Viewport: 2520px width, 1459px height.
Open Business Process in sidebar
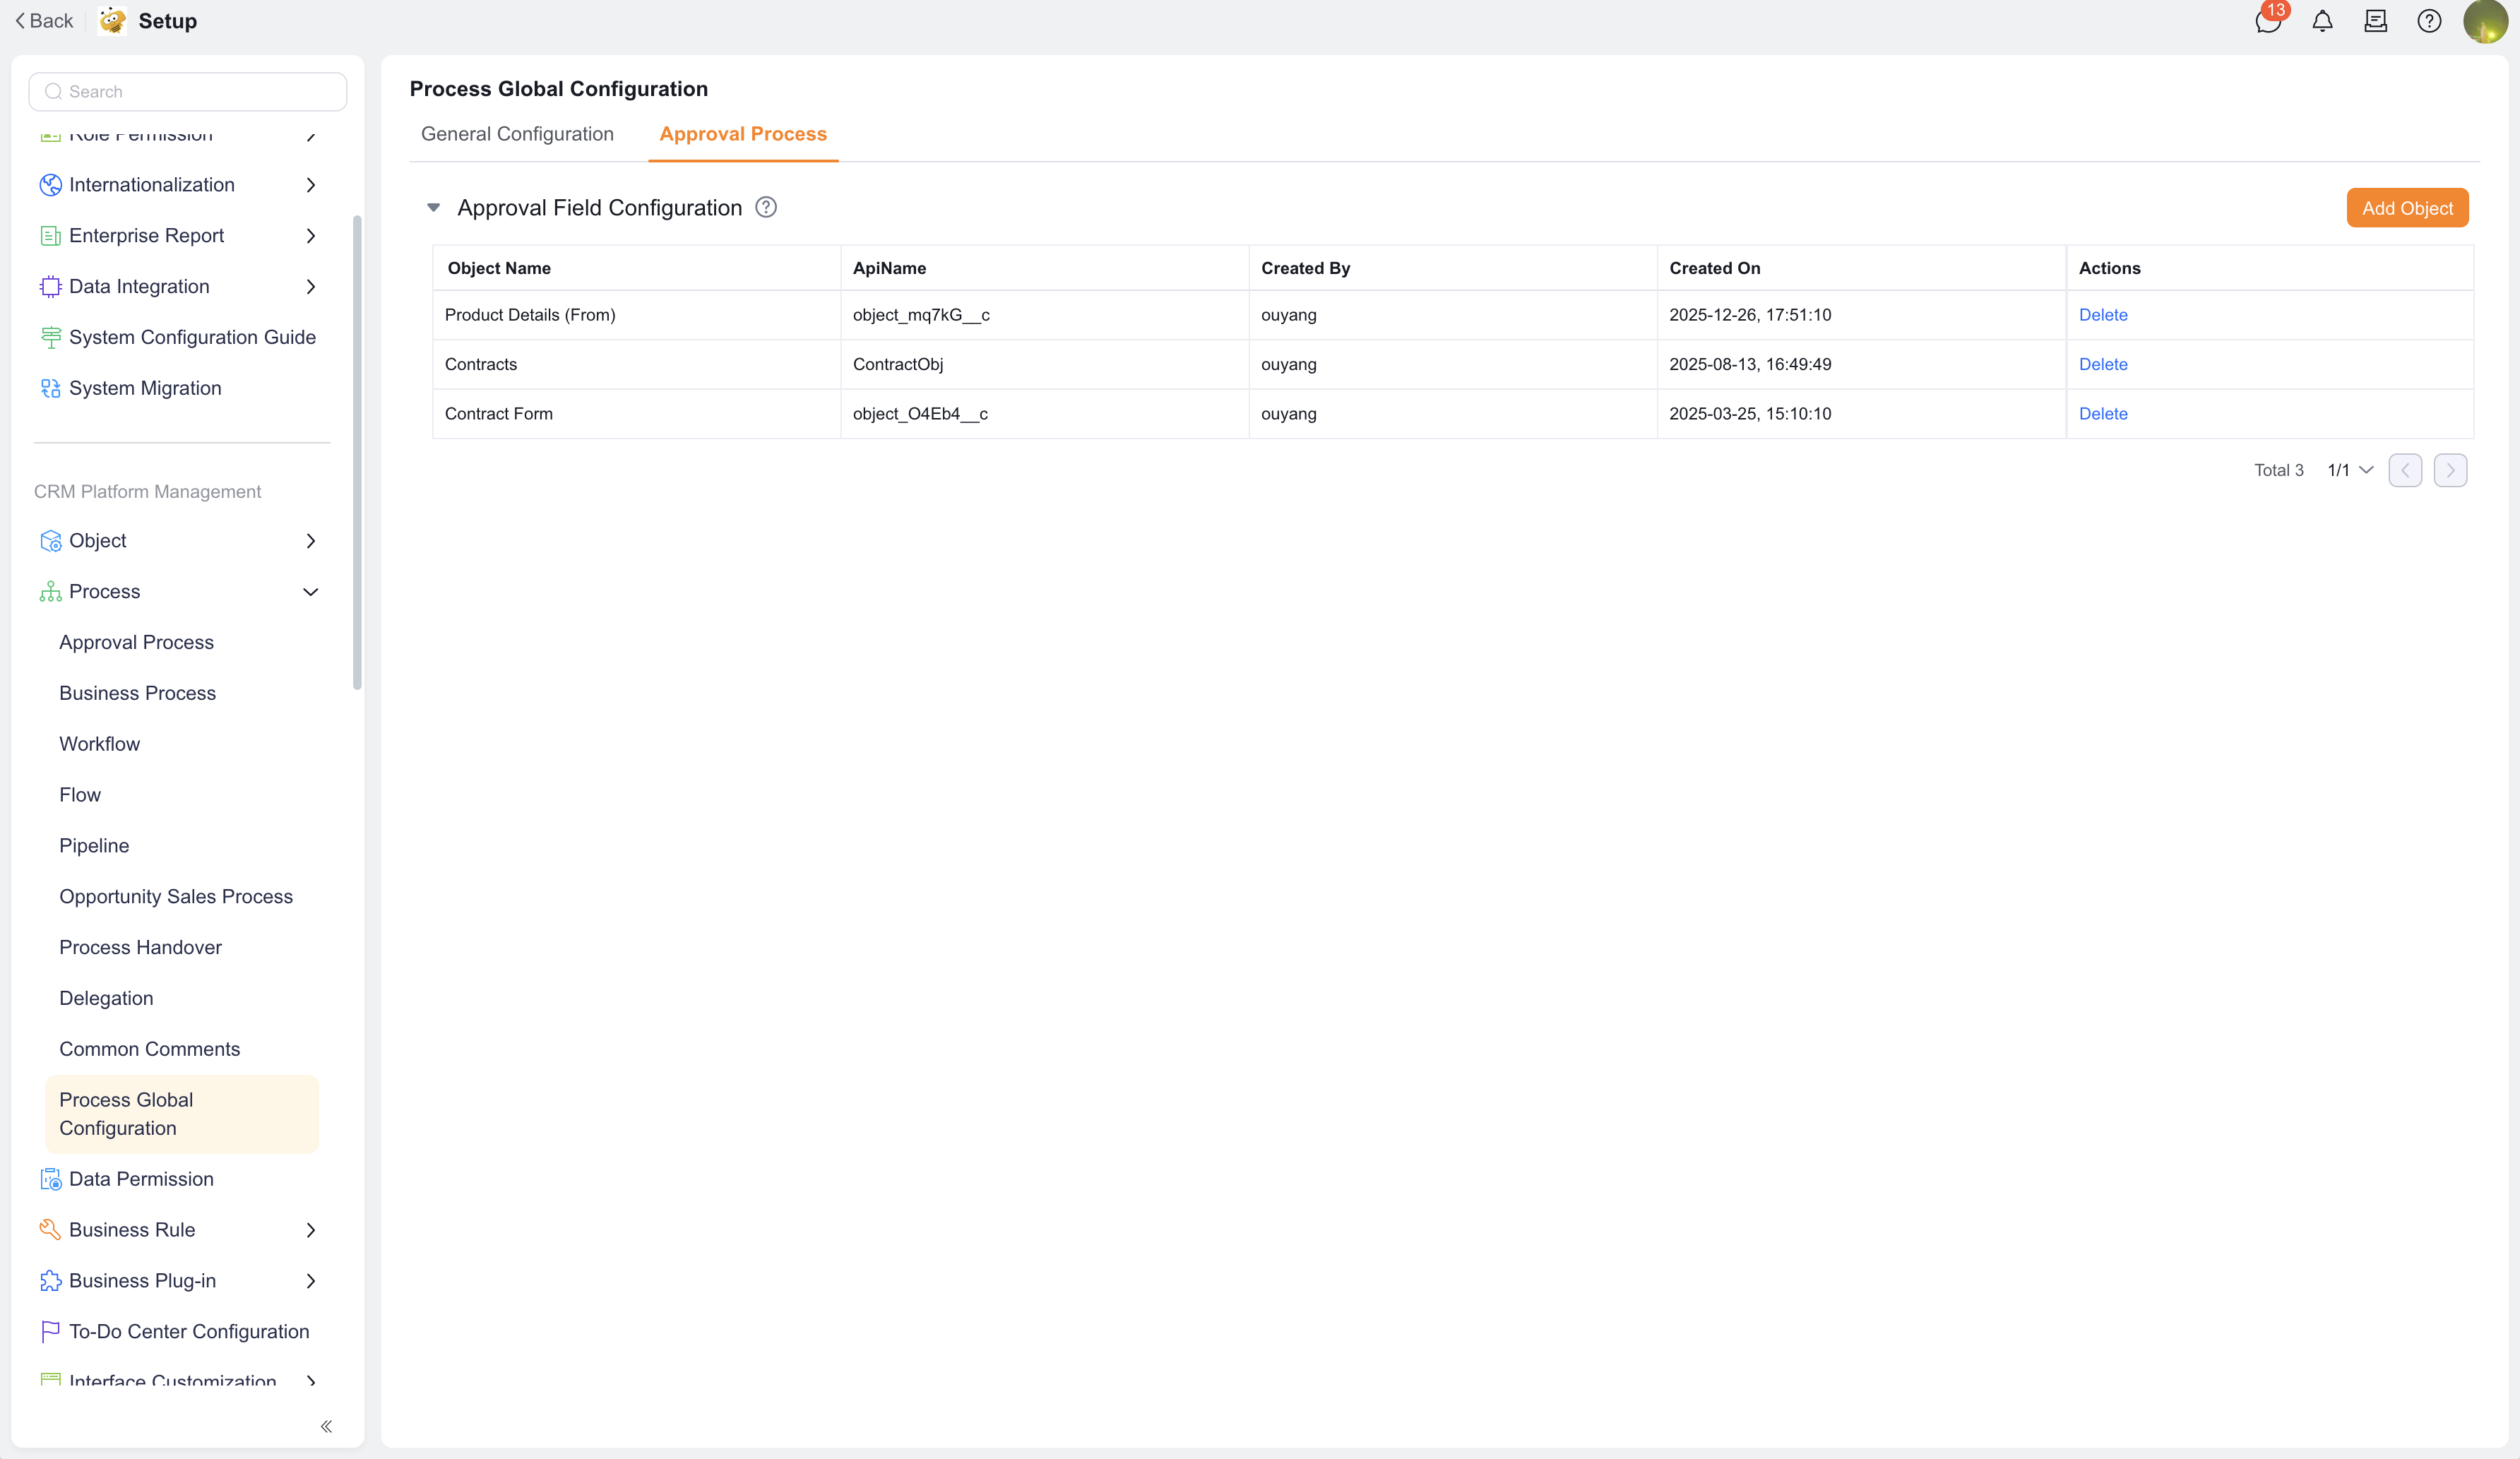click(x=137, y=693)
